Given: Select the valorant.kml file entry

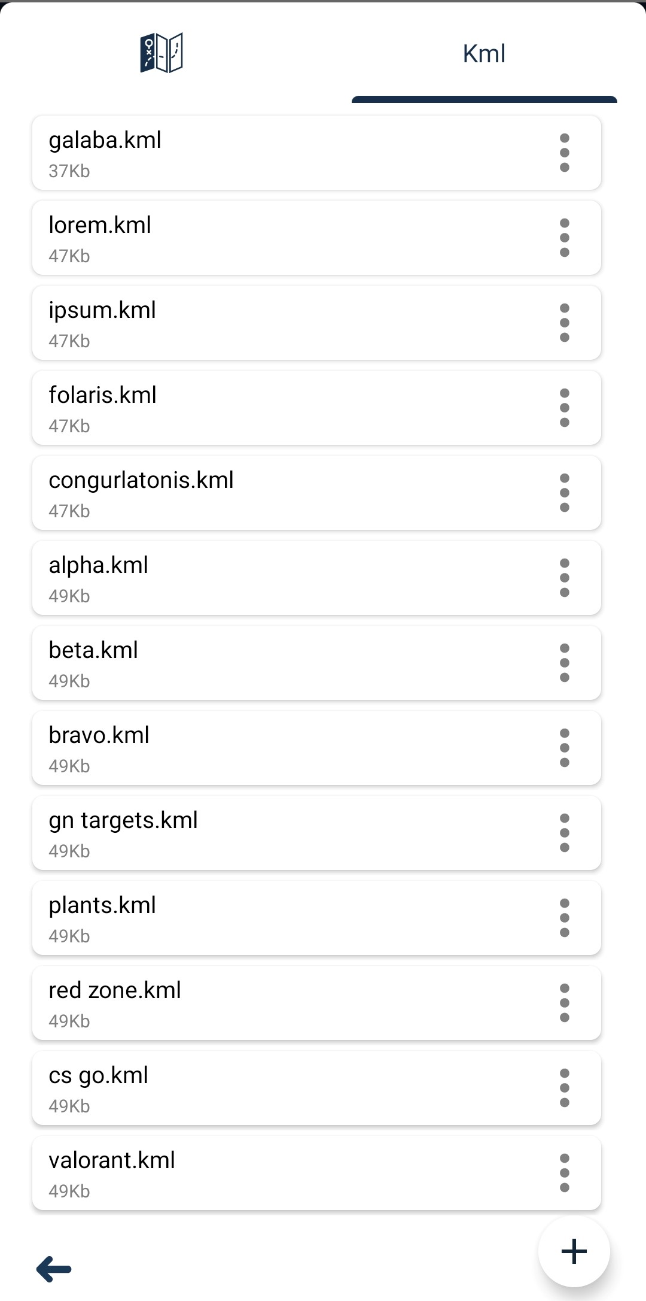Looking at the screenshot, I should pos(269,1173).
